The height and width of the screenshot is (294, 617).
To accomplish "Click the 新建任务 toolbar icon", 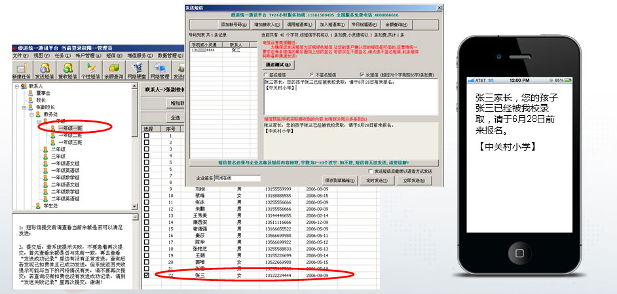I will [22, 71].
